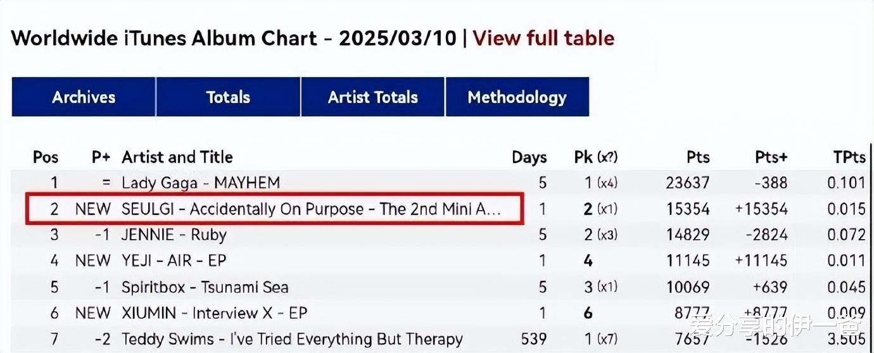
Task: Open the Totals tab
Action: (228, 97)
